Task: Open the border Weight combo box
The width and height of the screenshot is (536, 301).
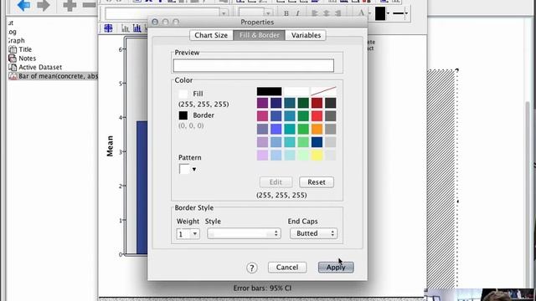Action: (x=188, y=234)
